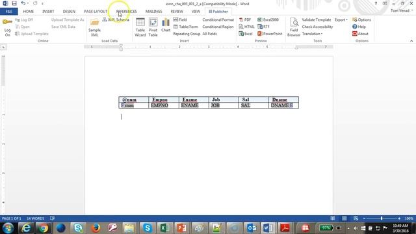This screenshot has height=234, width=416.
Task: Open Sample XML loader
Action: tap(94, 27)
